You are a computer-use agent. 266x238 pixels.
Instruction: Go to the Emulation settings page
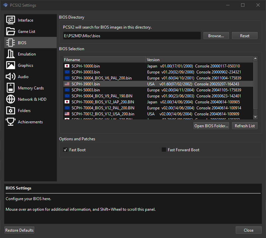pos(31,54)
